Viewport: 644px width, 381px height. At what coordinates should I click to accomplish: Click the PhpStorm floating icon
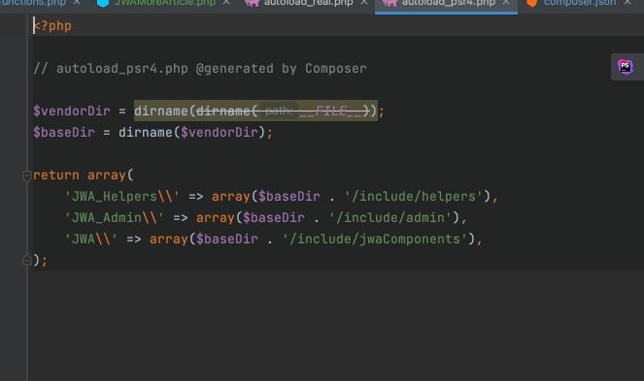click(x=626, y=67)
